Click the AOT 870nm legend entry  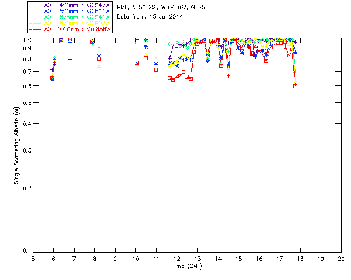point(70,23)
